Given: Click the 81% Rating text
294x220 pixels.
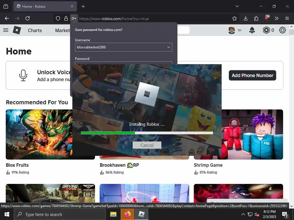Looking at the screenshot, I should click(x=208, y=172).
